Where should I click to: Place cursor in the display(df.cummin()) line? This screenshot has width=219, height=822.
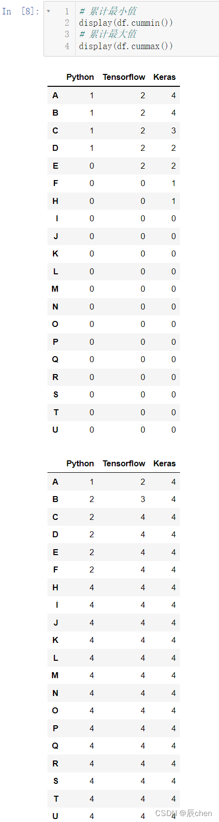[x=126, y=23]
